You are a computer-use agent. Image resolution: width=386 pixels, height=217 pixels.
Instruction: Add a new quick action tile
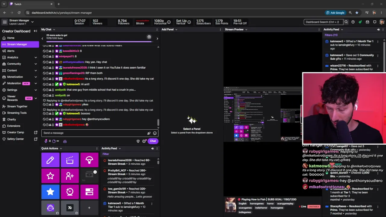click(89, 208)
